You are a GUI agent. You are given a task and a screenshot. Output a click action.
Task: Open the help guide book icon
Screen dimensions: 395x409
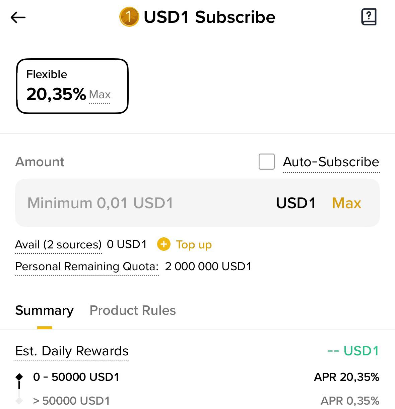click(x=369, y=17)
